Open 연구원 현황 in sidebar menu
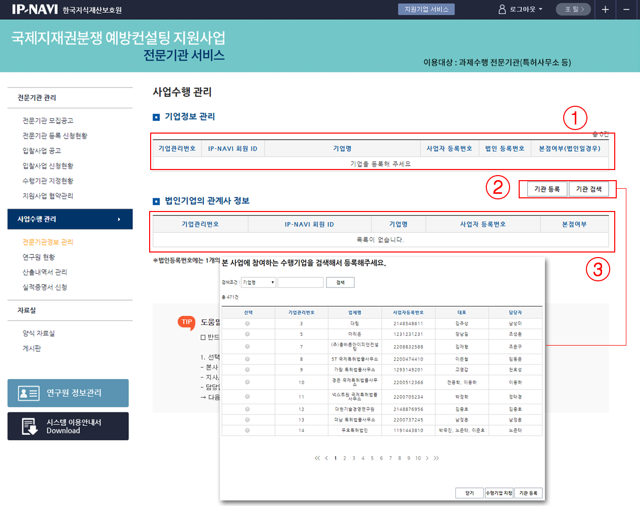 [x=38, y=257]
